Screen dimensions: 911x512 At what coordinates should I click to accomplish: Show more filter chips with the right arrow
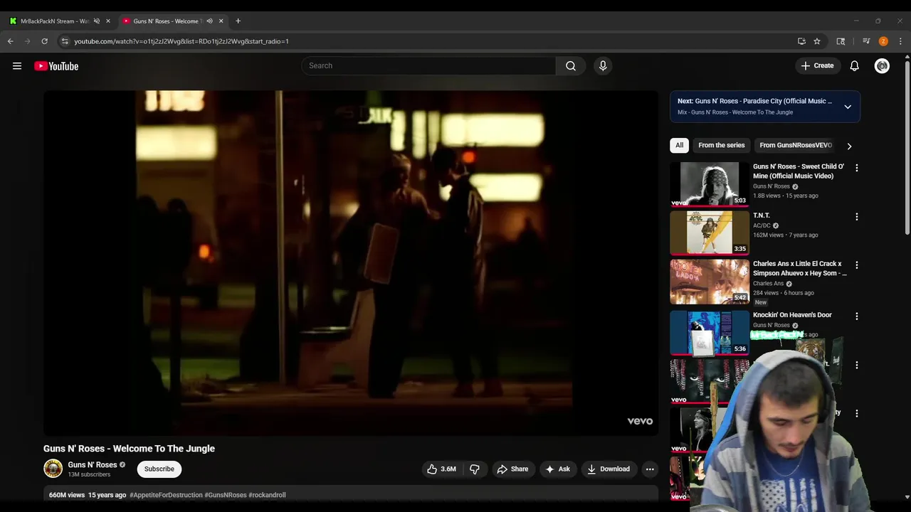click(x=849, y=146)
